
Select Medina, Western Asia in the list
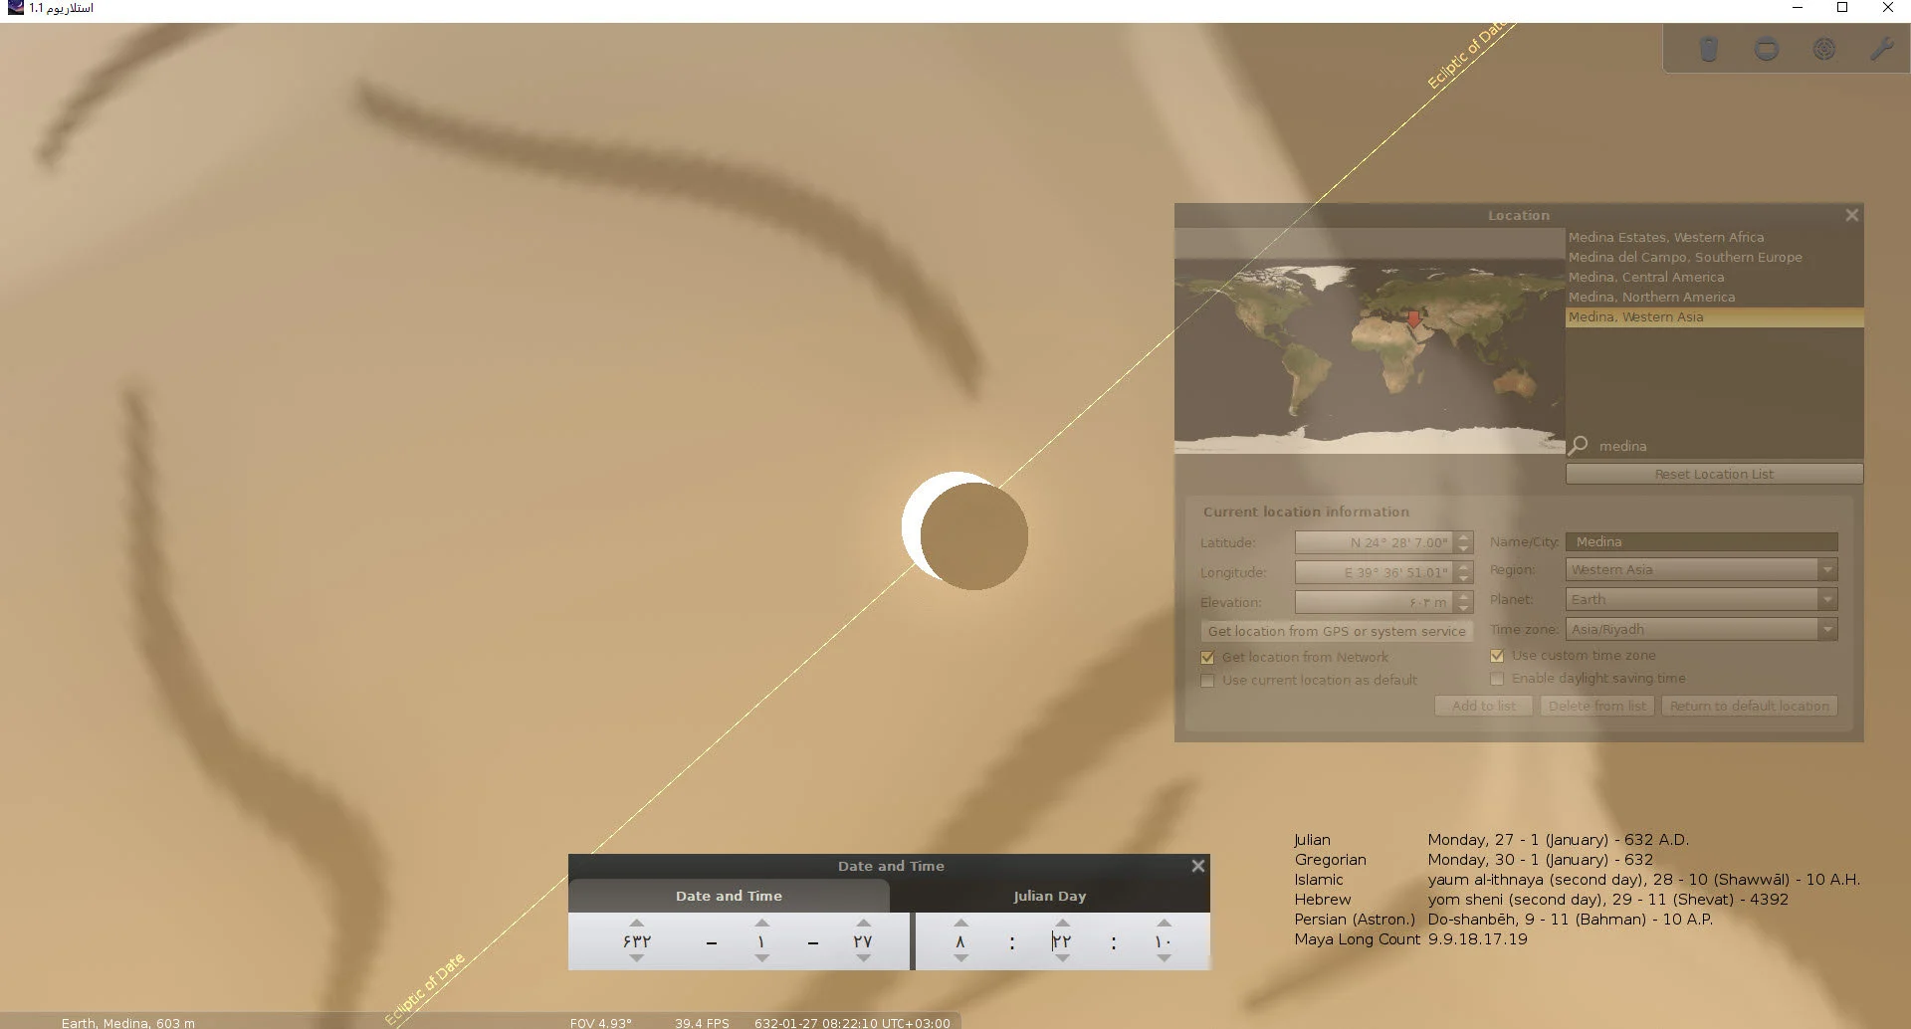1714,317
